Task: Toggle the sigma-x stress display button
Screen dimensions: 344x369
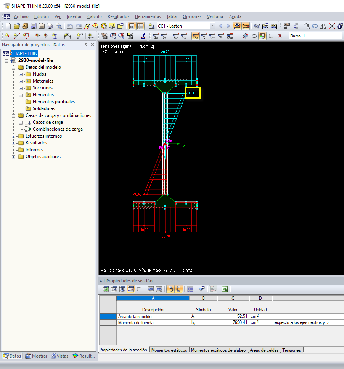Action: 195,36
